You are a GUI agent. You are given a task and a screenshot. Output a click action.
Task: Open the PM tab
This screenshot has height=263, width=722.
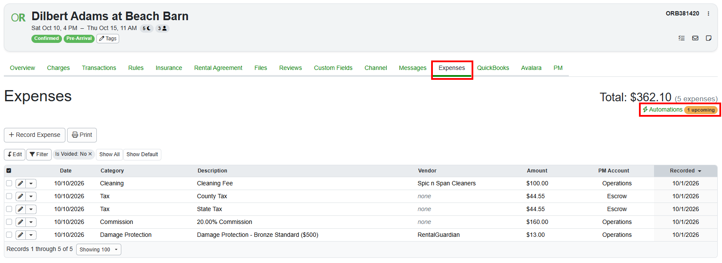click(x=558, y=68)
